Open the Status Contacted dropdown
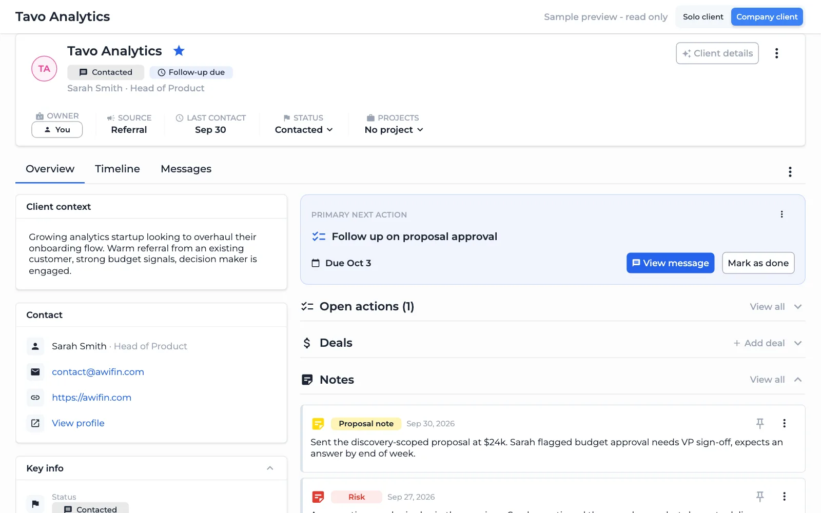821x513 pixels. pyautogui.click(x=304, y=130)
